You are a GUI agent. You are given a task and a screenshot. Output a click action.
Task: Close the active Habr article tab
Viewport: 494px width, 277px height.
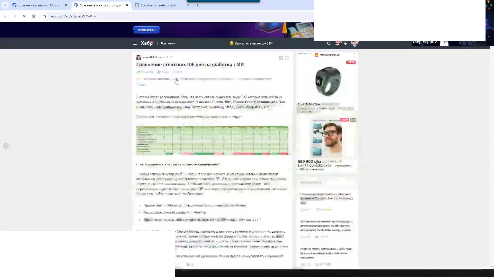tap(127, 5)
